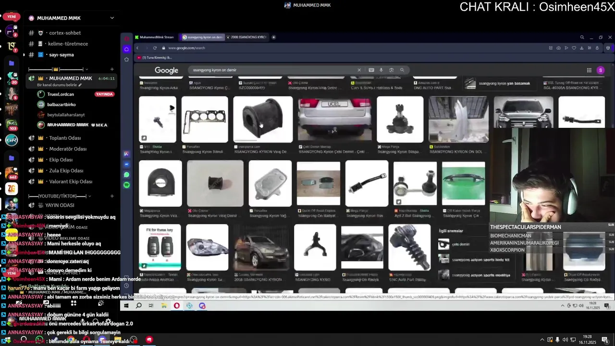
Task: Open the browser downloads icon
Action: [x=582, y=48]
